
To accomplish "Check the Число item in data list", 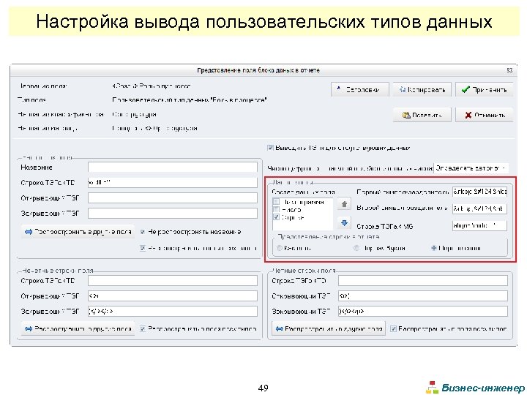I will point(276,210).
